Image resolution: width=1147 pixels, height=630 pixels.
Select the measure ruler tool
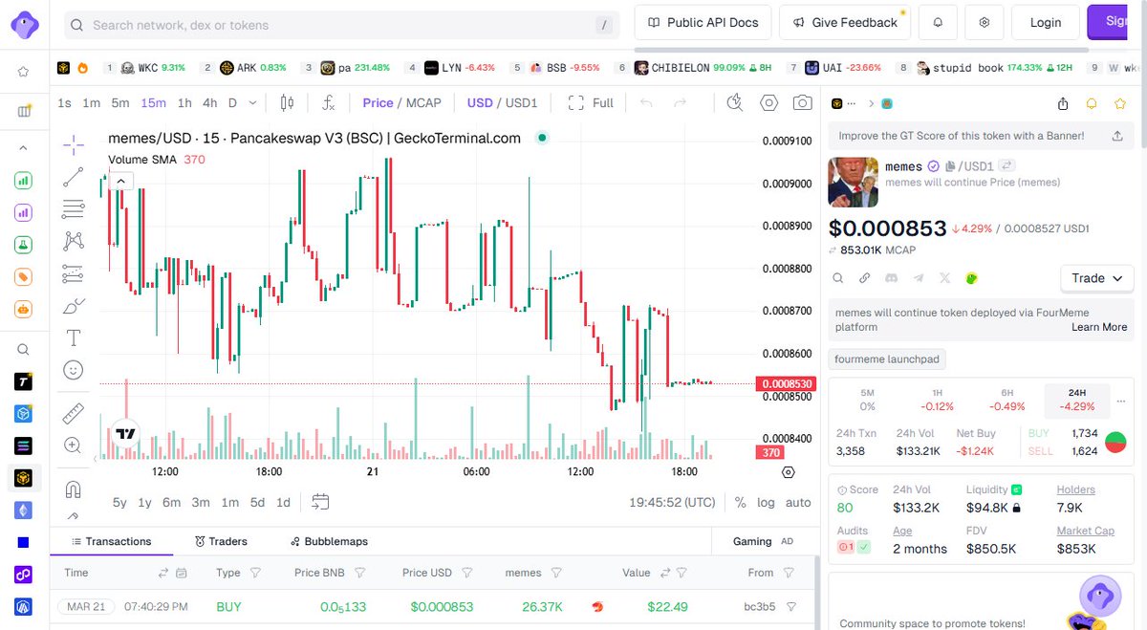point(74,413)
